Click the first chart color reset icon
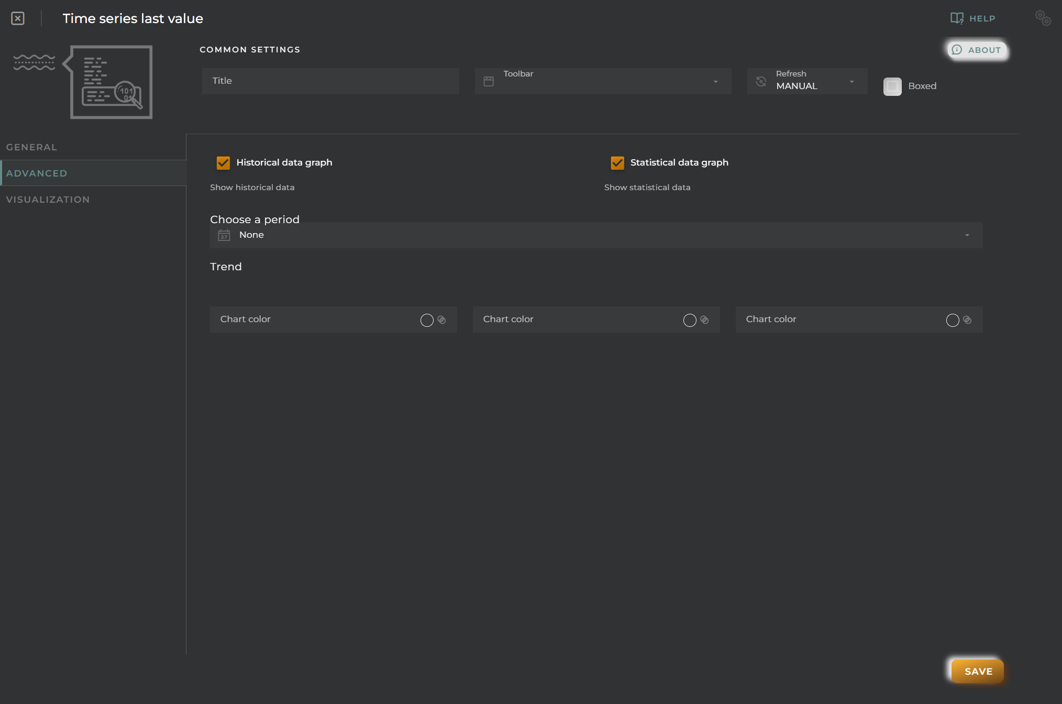 point(441,319)
